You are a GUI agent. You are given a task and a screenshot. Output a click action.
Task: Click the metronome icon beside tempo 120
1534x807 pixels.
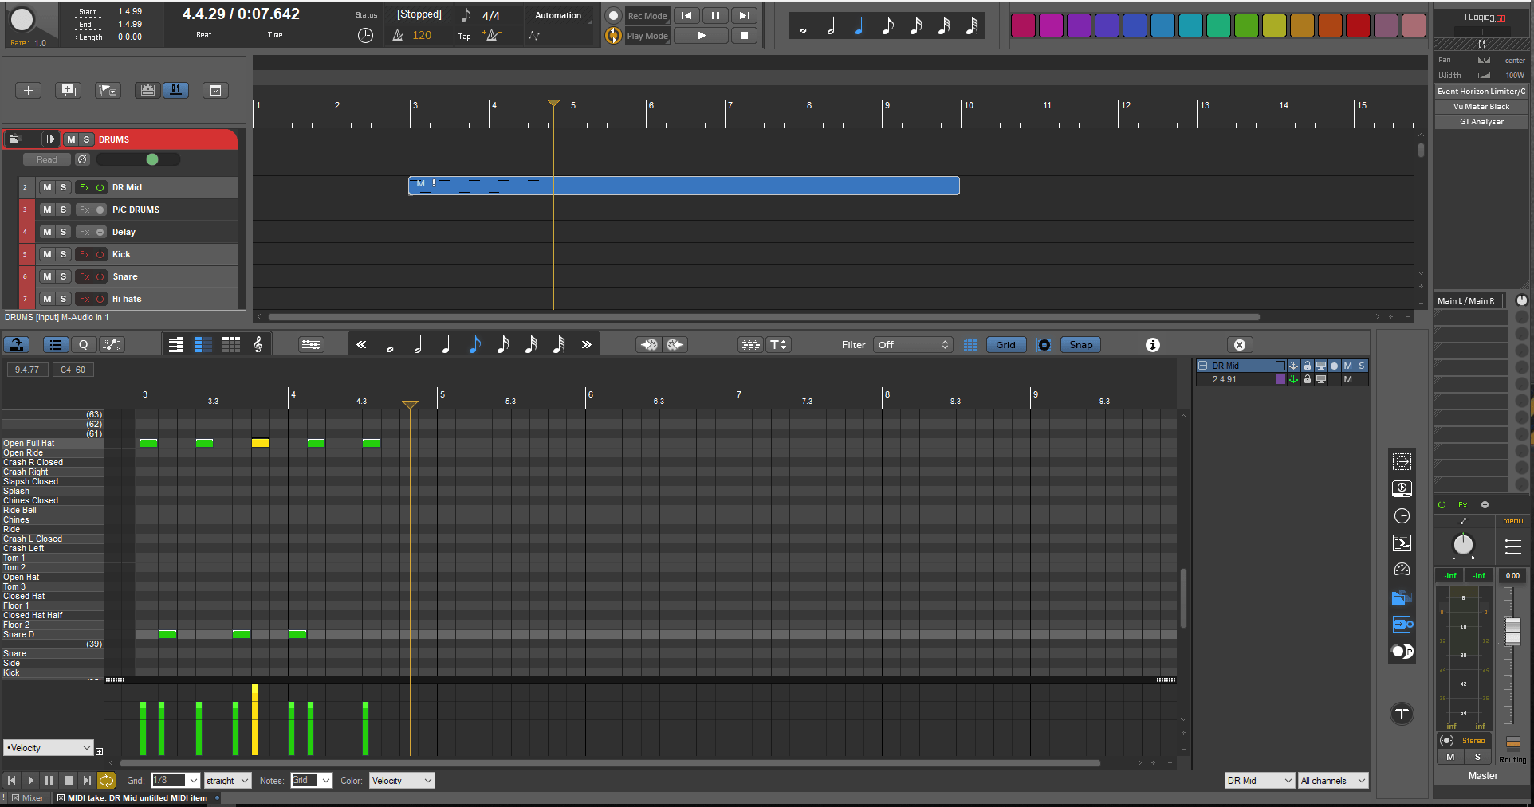pos(398,36)
